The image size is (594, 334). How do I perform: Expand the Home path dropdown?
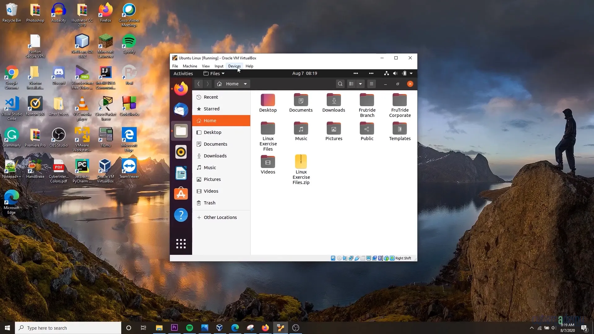click(x=245, y=84)
